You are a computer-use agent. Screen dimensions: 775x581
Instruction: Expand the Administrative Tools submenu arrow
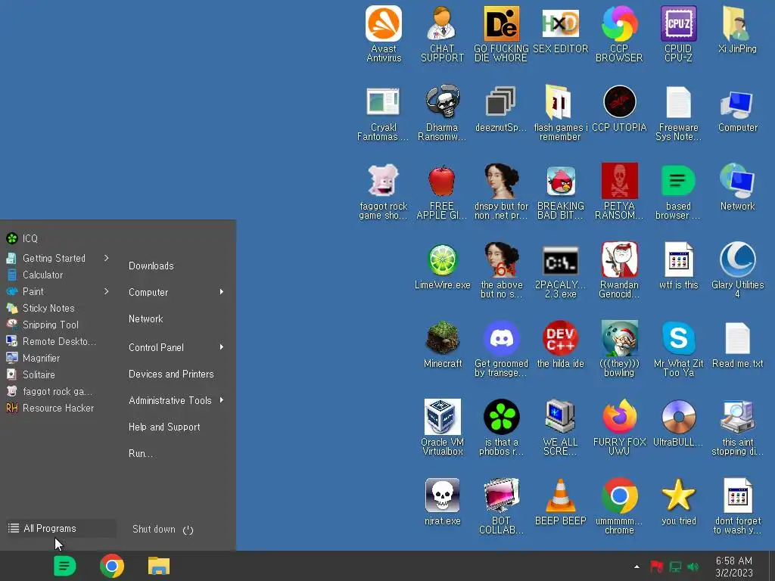[x=222, y=400]
